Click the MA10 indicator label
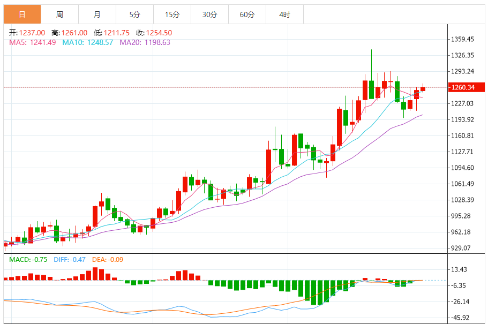 (x=87, y=42)
